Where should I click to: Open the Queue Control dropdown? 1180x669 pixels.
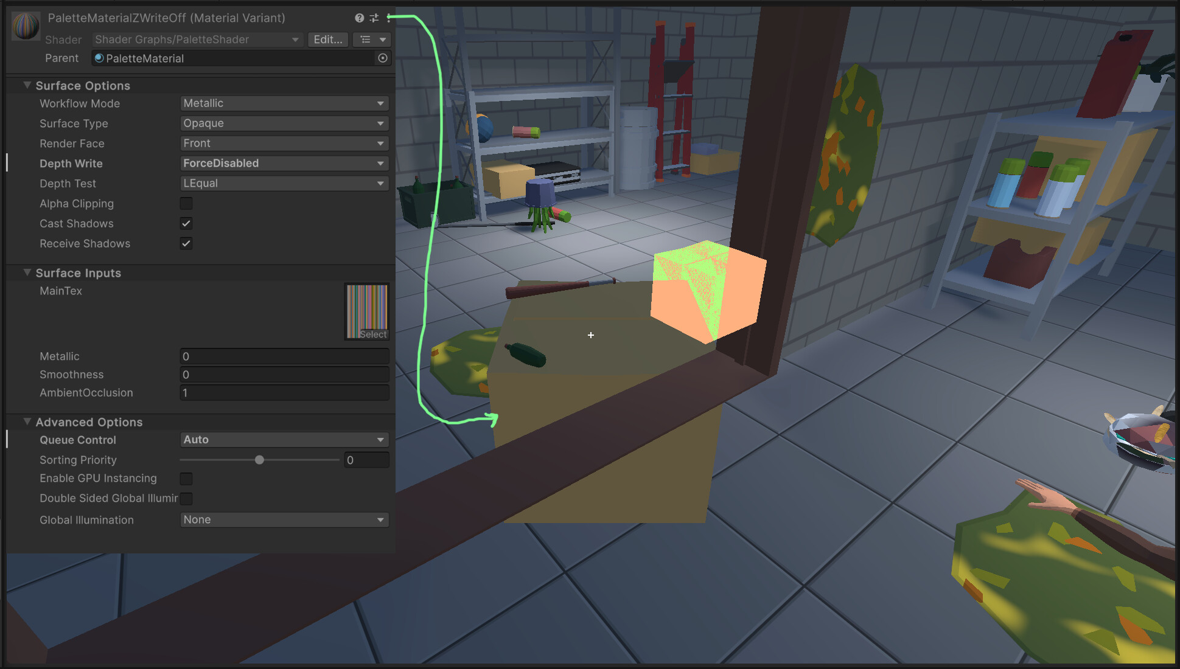point(284,439)
